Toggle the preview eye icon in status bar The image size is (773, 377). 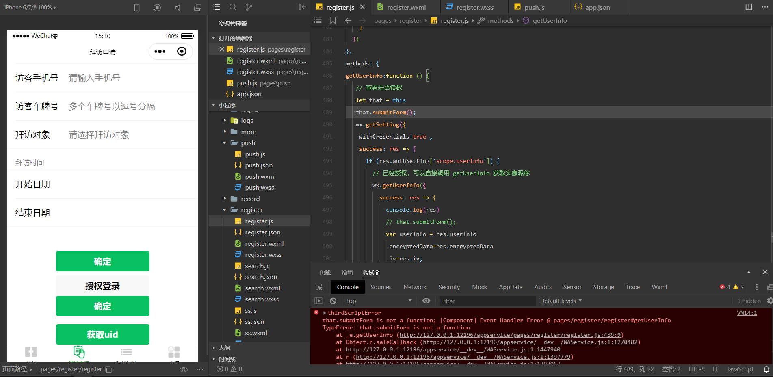pyautogui.click(x=184, y=369)
